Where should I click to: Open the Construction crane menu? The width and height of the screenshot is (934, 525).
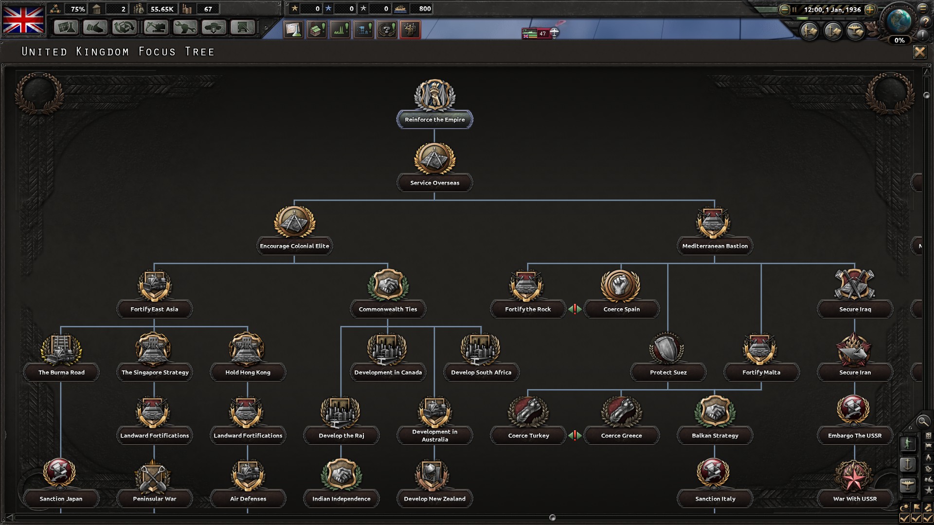pyautogui.click(x=156, y=28)
